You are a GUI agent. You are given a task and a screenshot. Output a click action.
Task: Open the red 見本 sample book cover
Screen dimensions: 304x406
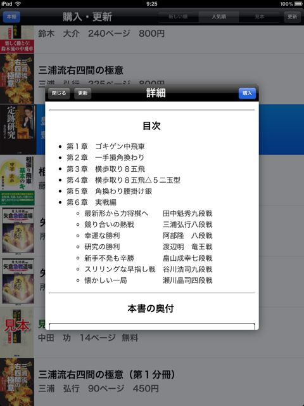coord(17,332)
